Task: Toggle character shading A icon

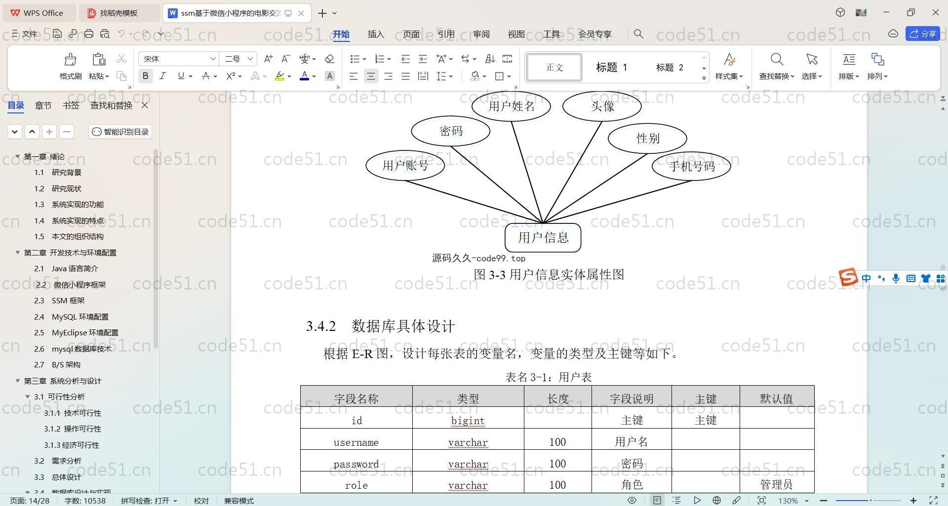Action: coord(330,76)
